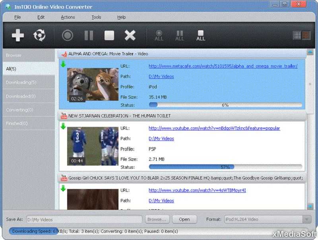The image size is (318, 240).
Task: Click the scroll up arrow of the task list
Action: (x=310, y=52)
